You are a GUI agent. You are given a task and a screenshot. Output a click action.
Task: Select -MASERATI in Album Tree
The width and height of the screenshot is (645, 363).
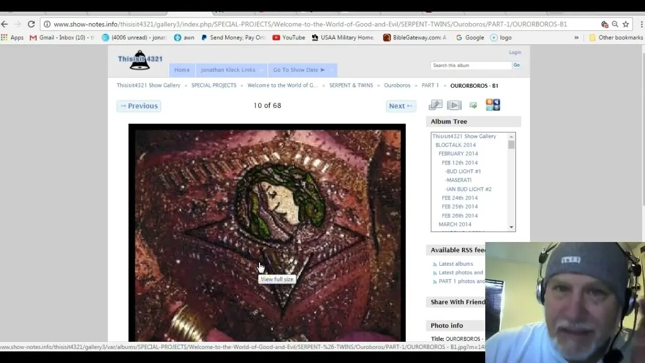458,180
